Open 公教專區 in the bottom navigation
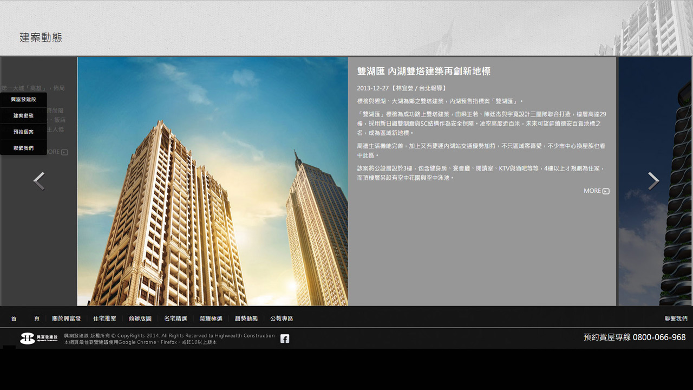The image size is (693, 390). (282, 318)
